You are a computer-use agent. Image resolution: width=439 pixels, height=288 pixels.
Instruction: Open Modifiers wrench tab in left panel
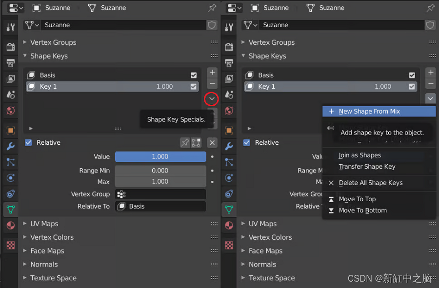pyautogui.click(x=11, y=146)
